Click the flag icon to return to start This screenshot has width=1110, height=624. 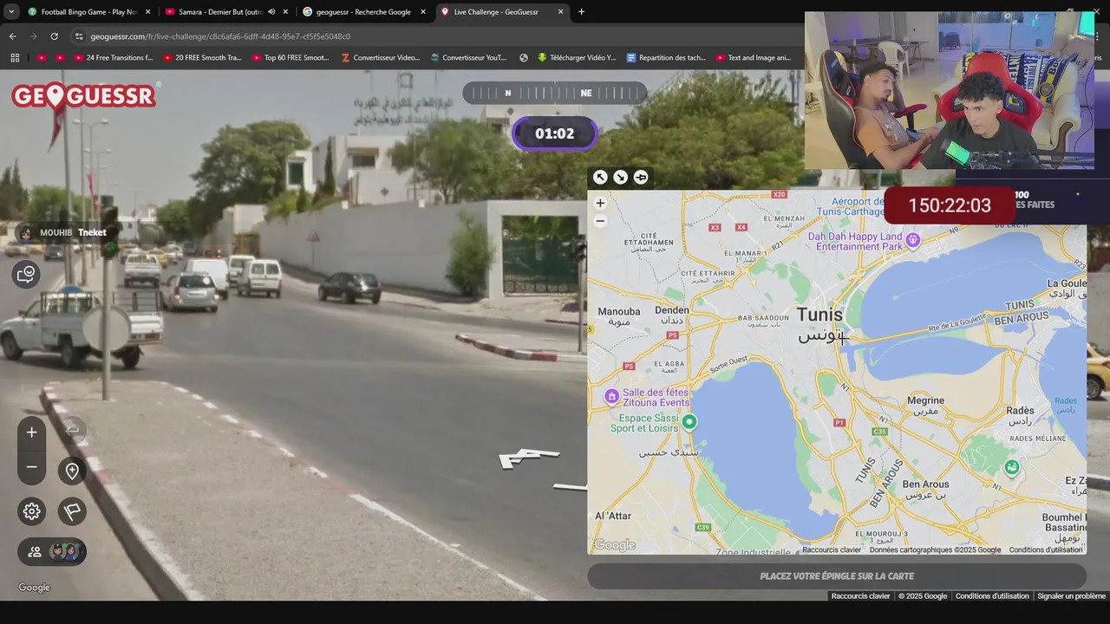(x=72, y=511)
